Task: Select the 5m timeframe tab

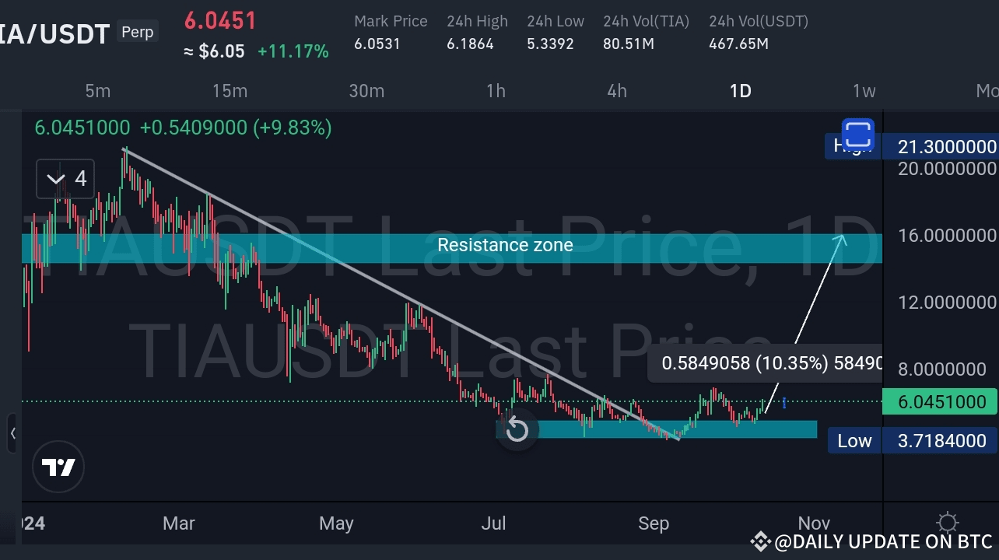Action: pyautogui.click(x=97, y=91)
